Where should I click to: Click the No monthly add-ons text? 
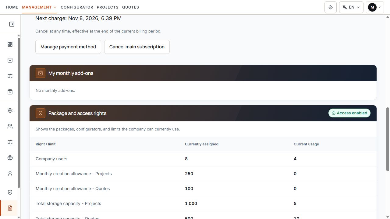(x=55, y=90)
